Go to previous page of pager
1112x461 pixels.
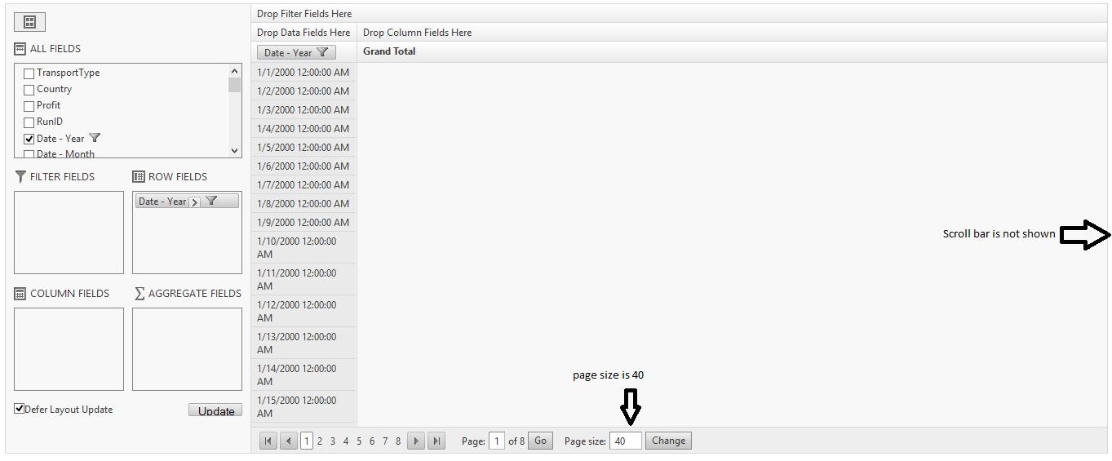click(289, 441)
